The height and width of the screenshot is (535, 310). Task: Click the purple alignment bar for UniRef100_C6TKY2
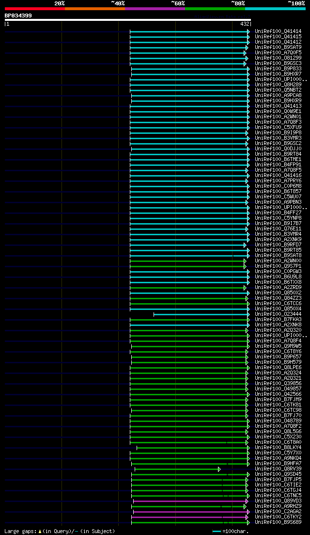pos(189,517)
